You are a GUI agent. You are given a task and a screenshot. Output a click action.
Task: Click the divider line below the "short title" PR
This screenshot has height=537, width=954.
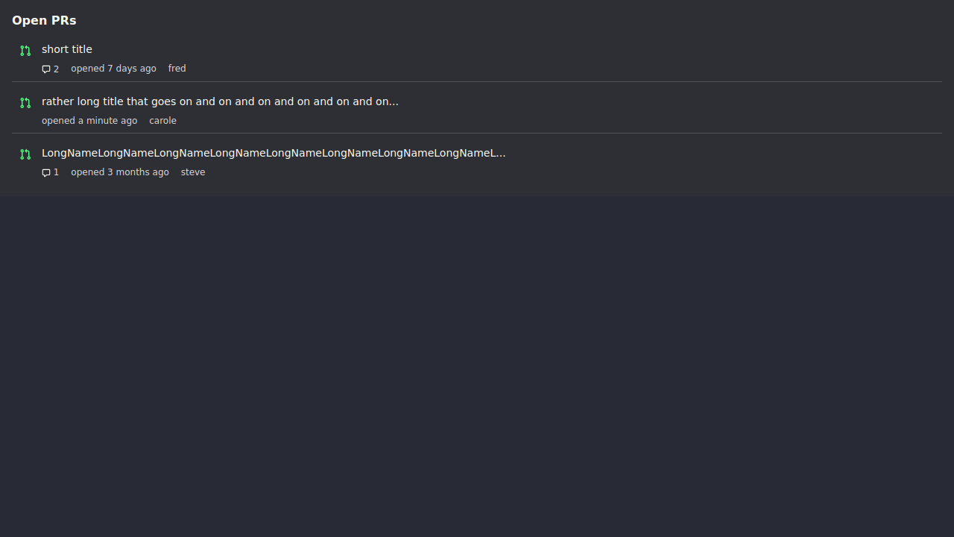[477, 81]
